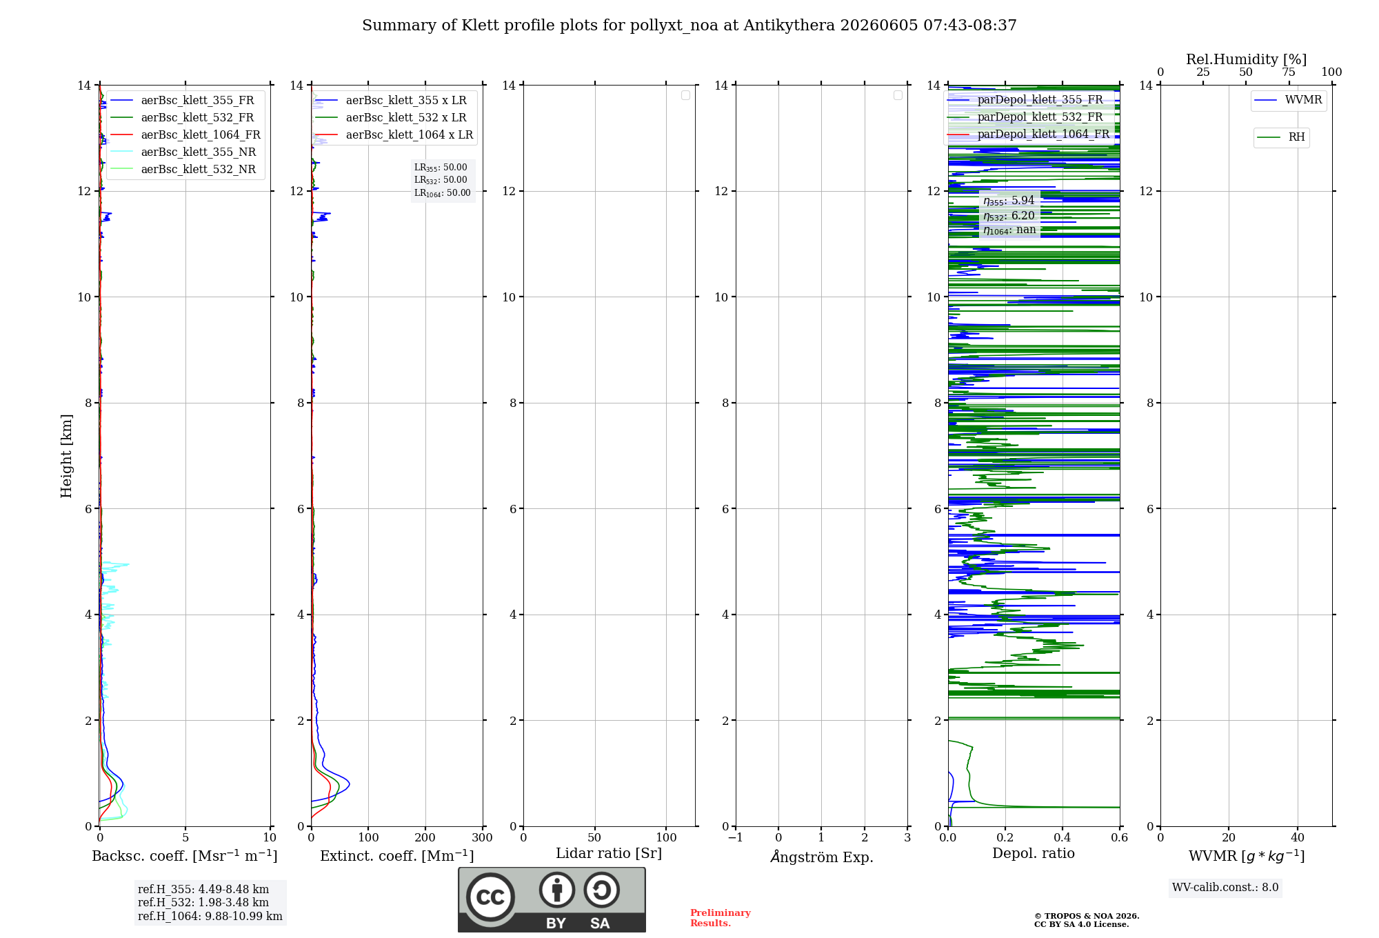This screenshot has height=938, width=1379.
Task: Click ref.H_532: 1.98-3.48 km text
Action: [x=203, y=902]
